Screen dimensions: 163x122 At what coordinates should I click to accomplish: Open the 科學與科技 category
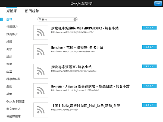[14, 79]
